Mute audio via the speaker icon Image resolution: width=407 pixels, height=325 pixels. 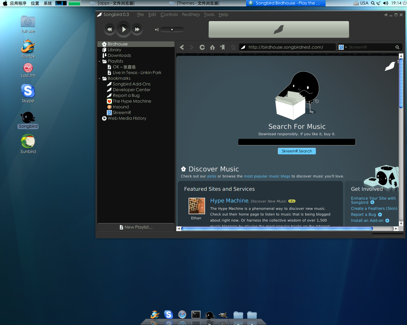(x=156, y=30)
